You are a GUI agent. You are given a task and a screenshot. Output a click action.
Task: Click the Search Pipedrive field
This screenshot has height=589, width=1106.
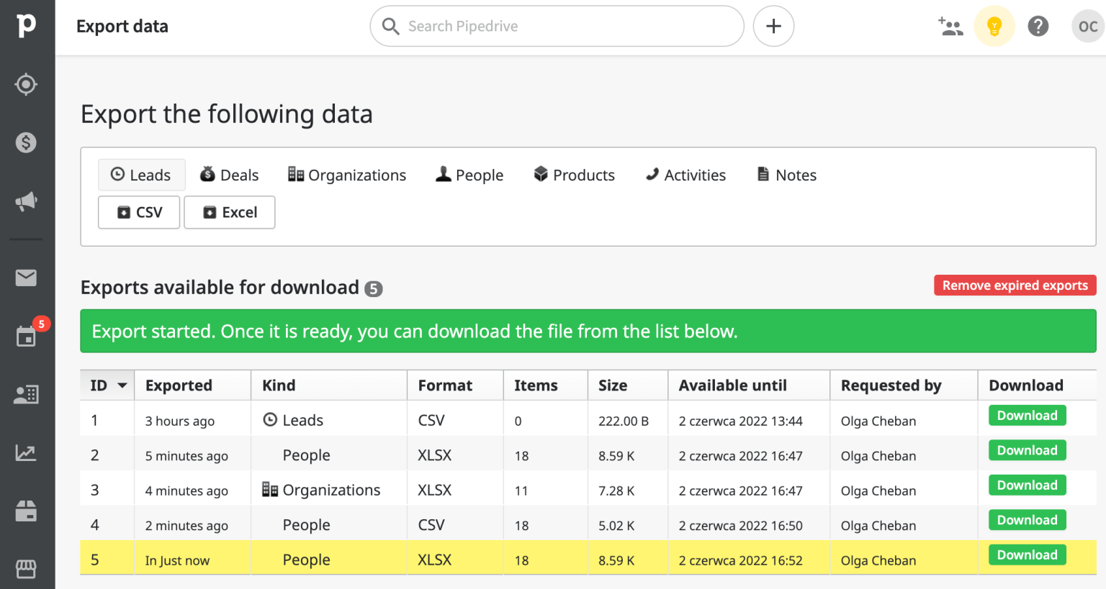(557, 26)
